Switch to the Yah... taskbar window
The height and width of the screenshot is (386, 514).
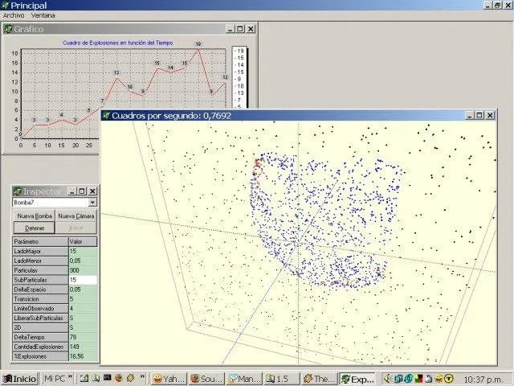click(x=169, y=379)
